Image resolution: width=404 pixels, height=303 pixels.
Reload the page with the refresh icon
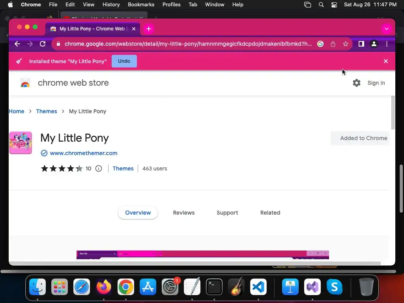click(x=43, y=44)
